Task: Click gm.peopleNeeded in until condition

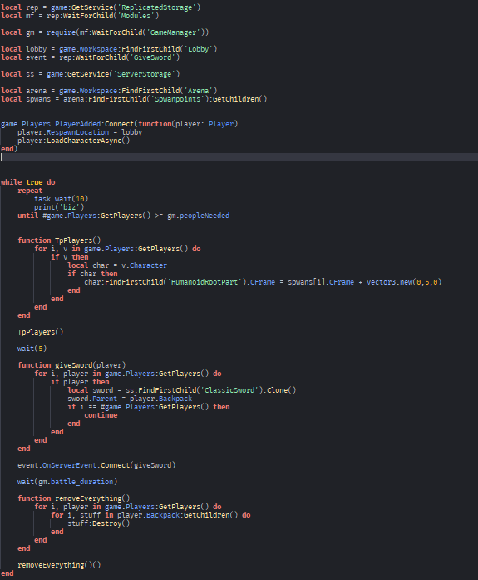Action: tap(199, 216)
